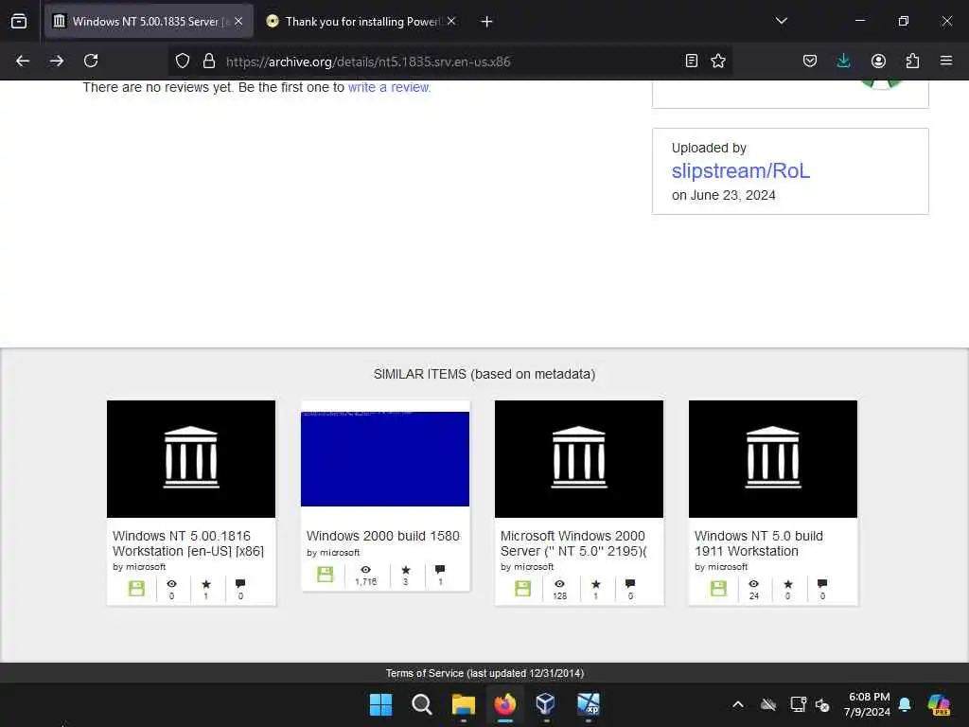The width and height of the screenshot is (969, 727).
Task: Close the Thank you for installing tab
Action: click(x=451, y=21)
